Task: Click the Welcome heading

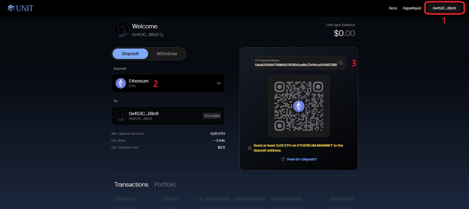Action: pos(145,27)
